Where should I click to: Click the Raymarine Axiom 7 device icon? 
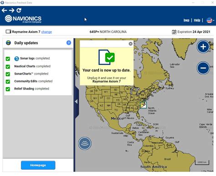[8, 31]
